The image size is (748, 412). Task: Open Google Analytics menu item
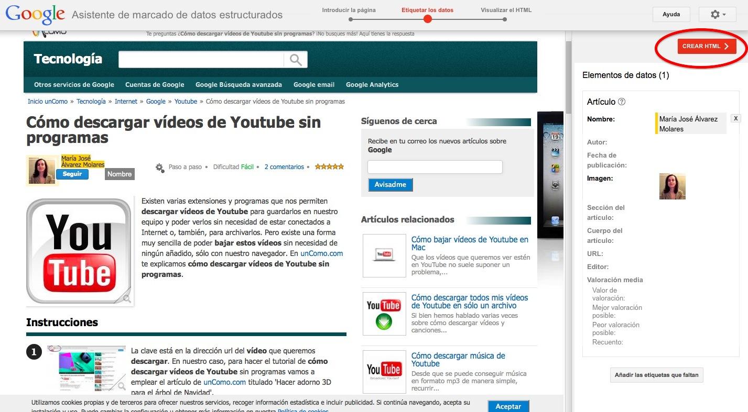click(372, 85)
